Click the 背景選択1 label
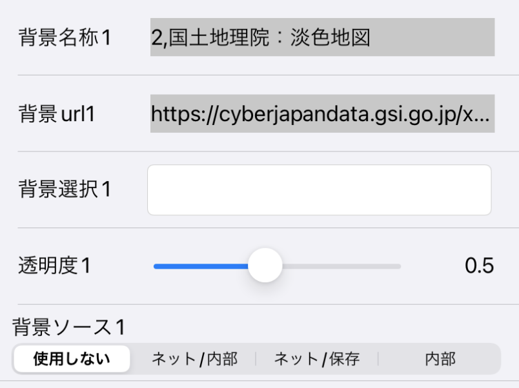This screenshot has height=388, width=519. pyautogui.click(x=65, y=189)
